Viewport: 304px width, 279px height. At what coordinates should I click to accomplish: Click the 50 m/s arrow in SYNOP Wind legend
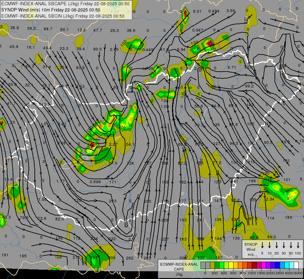tap(291, 245)
